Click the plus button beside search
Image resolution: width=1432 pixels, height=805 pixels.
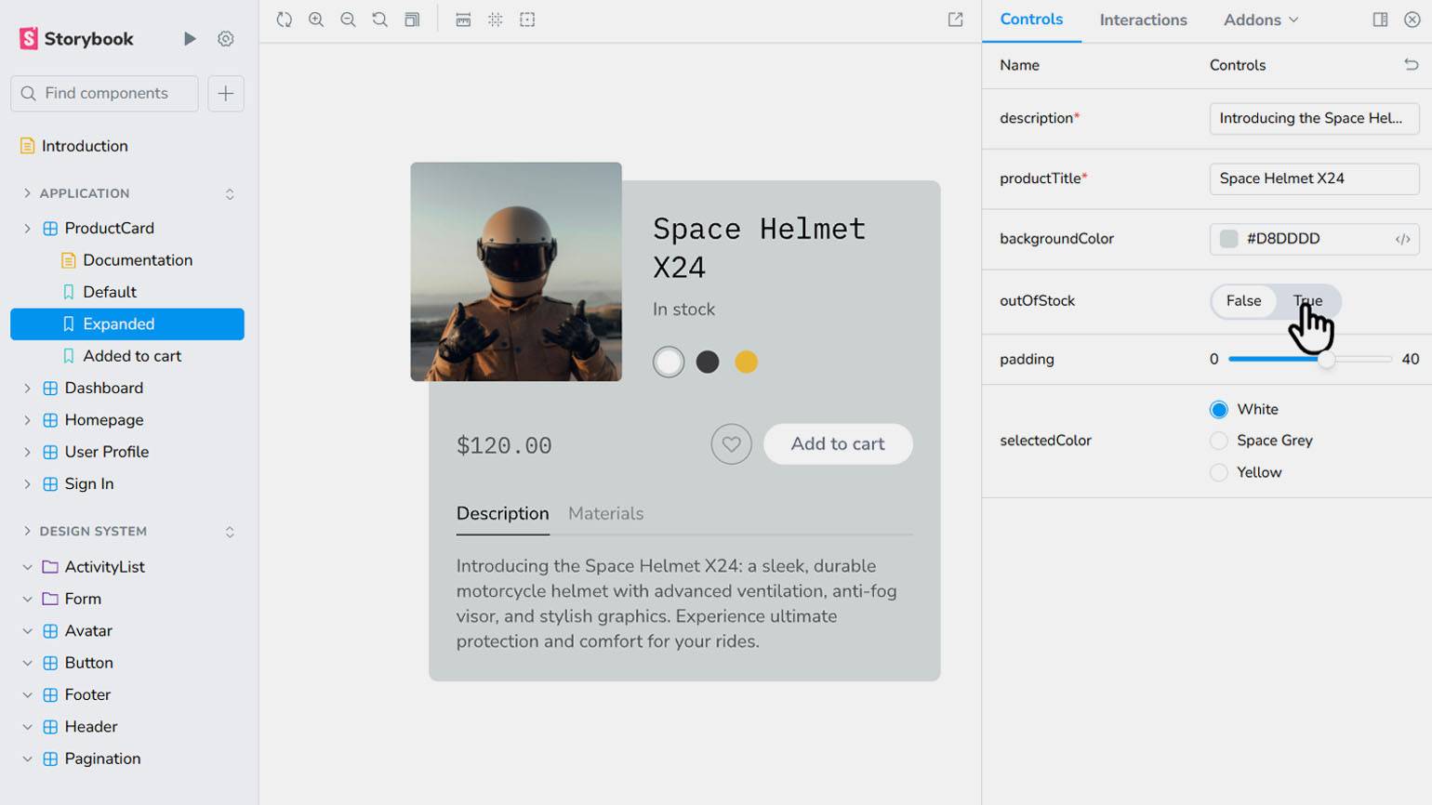(226, 93)
